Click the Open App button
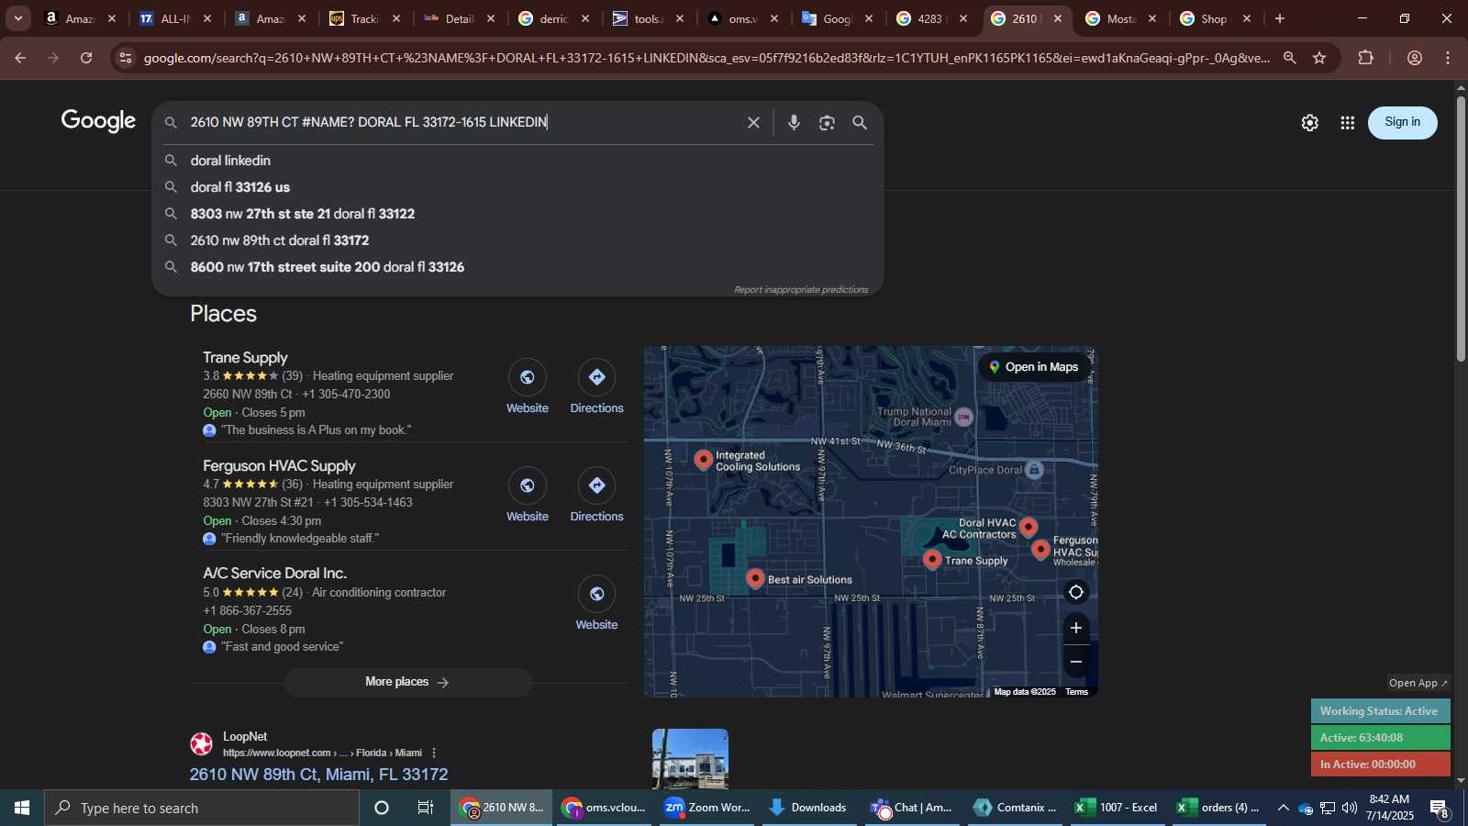Image resolution: width=1468 pixels, height=826 pixels. point(1418,683)
